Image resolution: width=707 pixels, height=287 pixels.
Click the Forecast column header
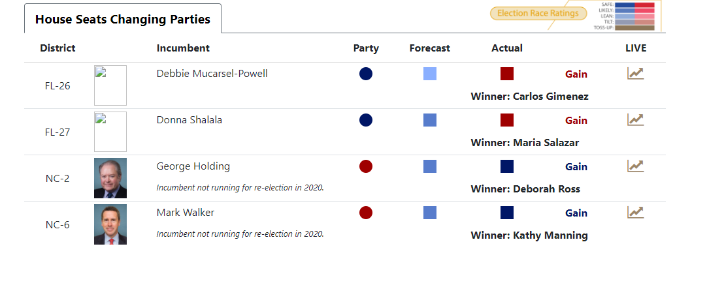pyautogui.click(x=430, y=48)
